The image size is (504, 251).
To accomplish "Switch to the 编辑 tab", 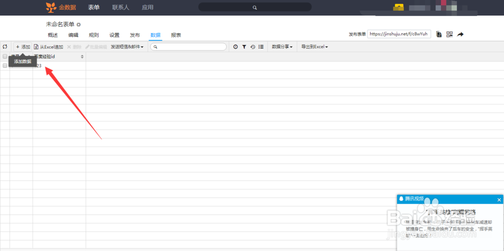I will pyautogui.click(x=73, y=35).
